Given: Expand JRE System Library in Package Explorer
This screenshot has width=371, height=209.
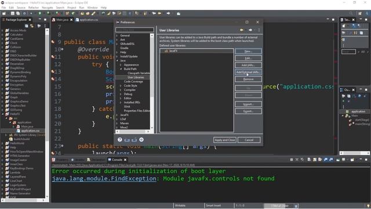Looking at the screenshot, I should pos(6,135).
